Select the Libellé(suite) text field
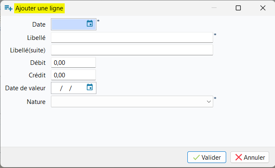The image size is (275, 168). pos(132,50)
